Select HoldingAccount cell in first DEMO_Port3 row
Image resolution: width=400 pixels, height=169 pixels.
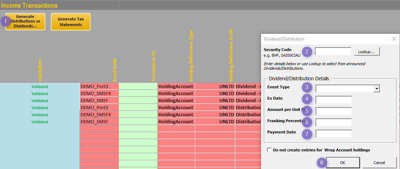pos(176,86)
